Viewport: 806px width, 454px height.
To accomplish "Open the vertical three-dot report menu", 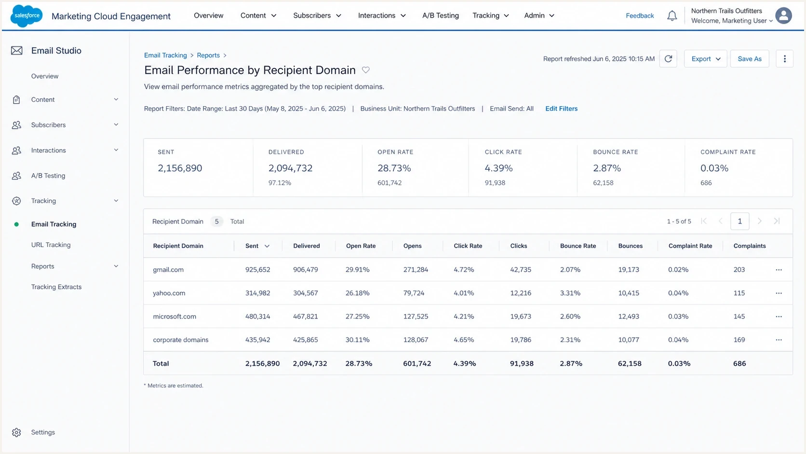I will click(785, 59).
